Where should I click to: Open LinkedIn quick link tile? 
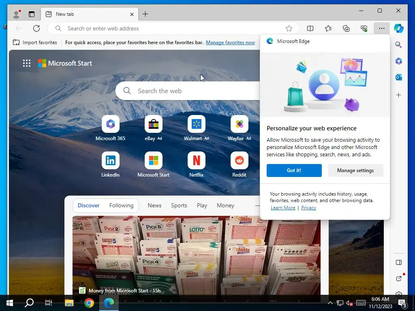[x=110, y=164]
